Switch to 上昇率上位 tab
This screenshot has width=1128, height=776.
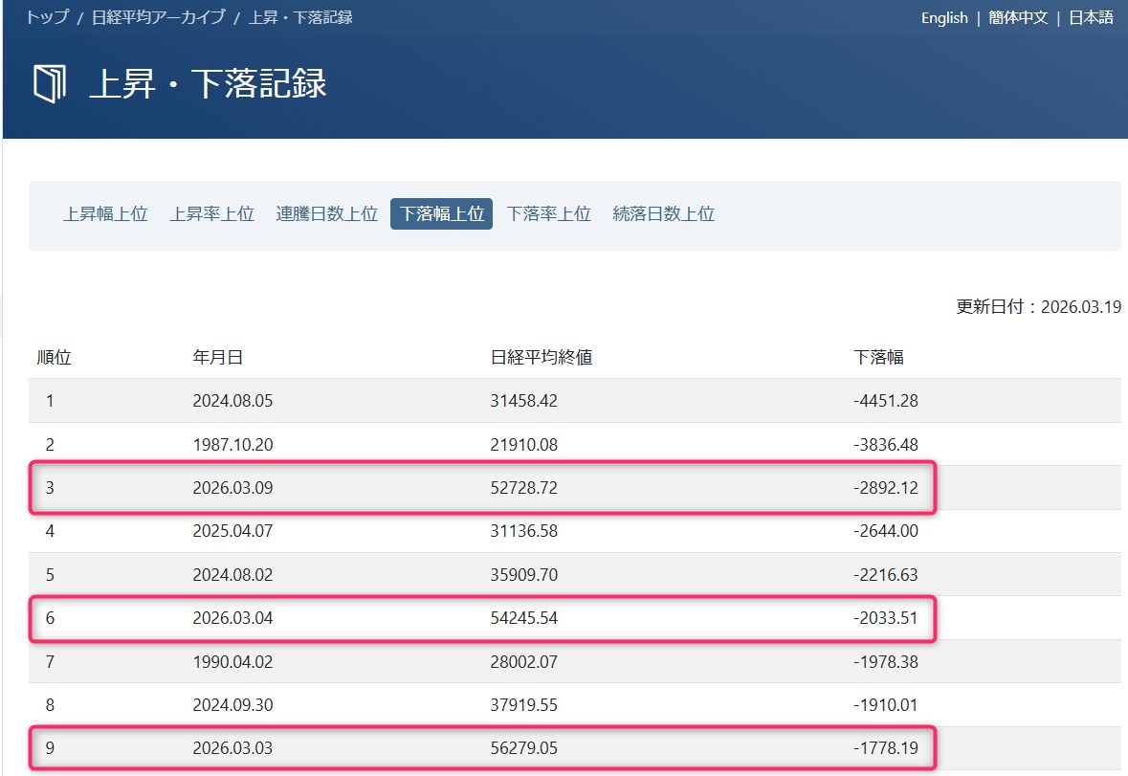point(212,214)
